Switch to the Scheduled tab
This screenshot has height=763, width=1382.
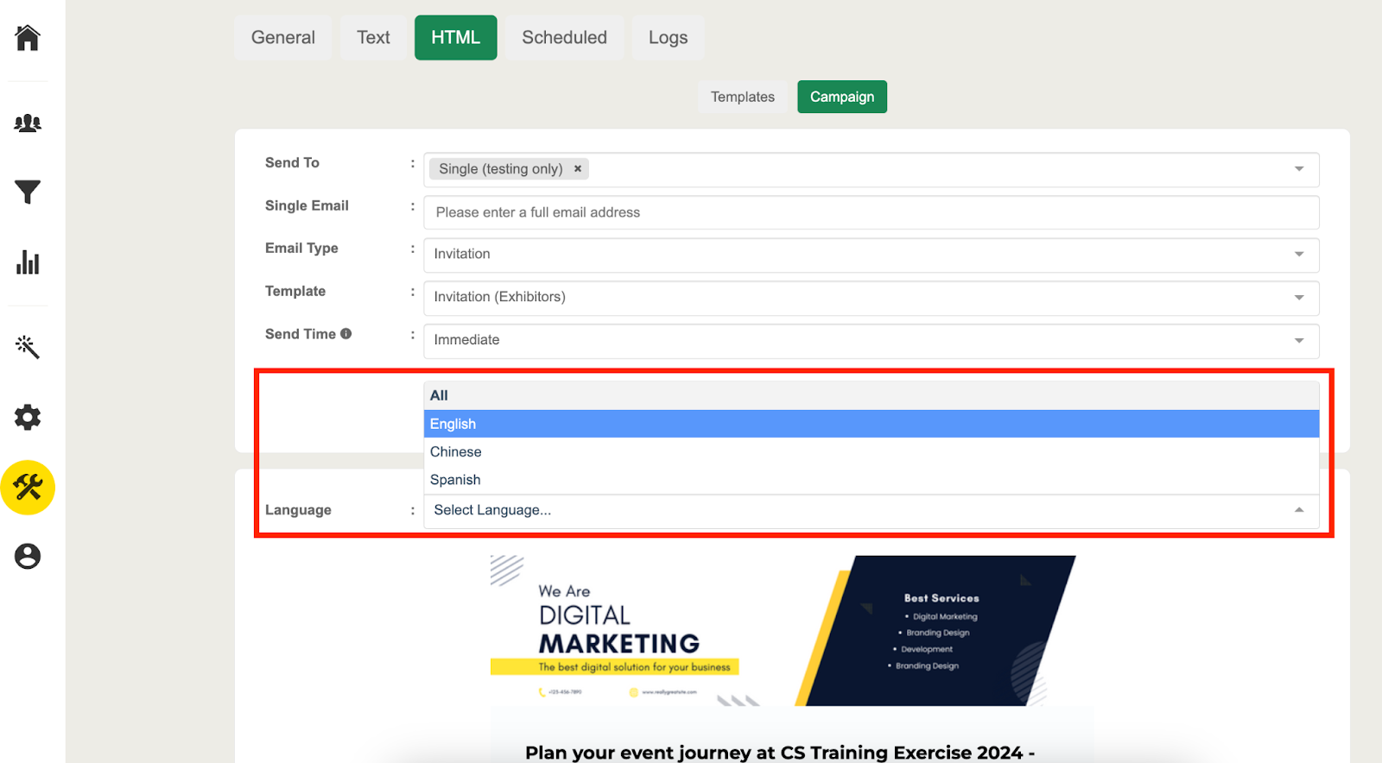coord(565,38)
